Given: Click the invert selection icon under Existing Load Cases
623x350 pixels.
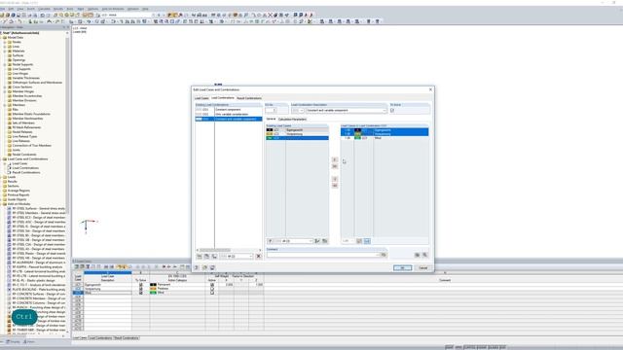Looking at the screenshot, I should click(x=324, y=241).
